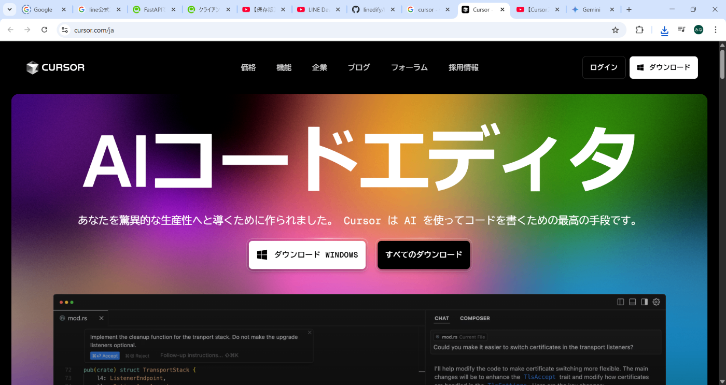The width and height of the screenshot is (726, 385).
Task: Go back with the browser back arrow
Action: click(10, 30)
